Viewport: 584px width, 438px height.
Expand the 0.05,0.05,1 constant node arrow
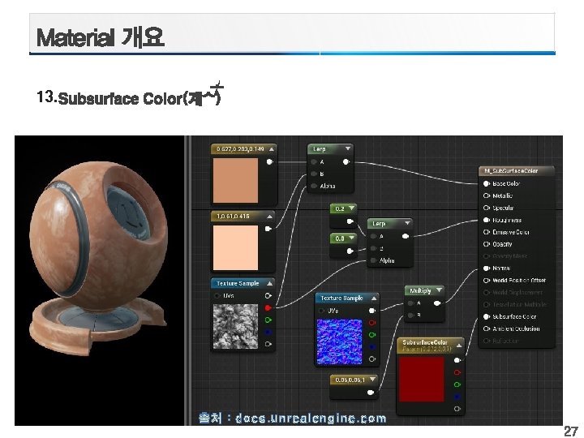(x=372, y=380)
